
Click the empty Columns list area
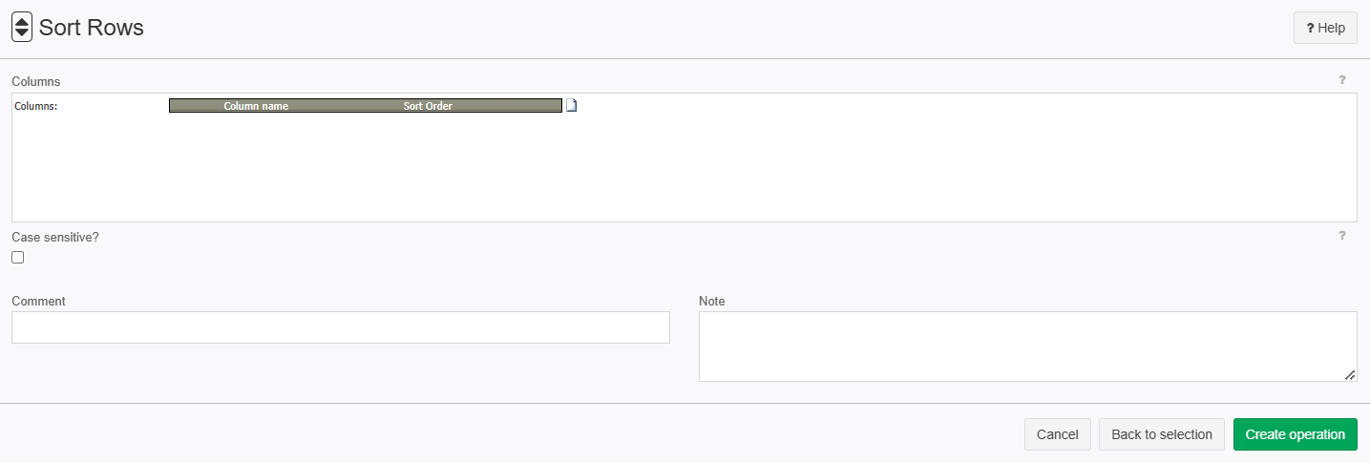684,168
